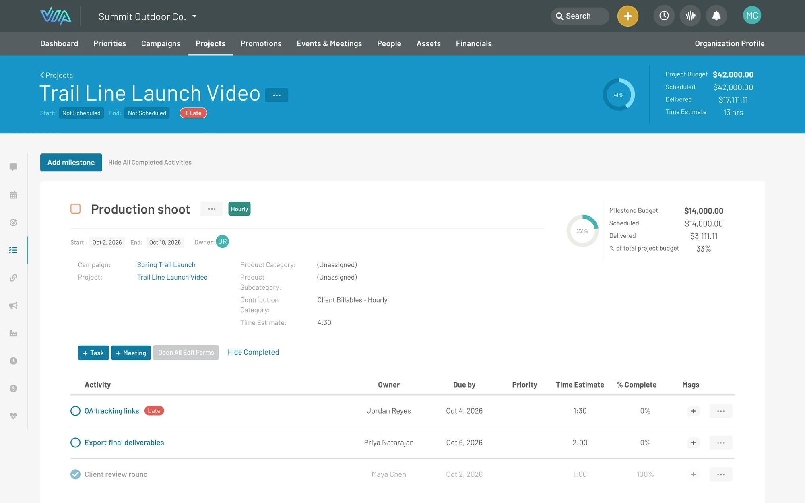The image size is (805, 503).
Task: Click the VIA logo icon
Action: [56, 16]
